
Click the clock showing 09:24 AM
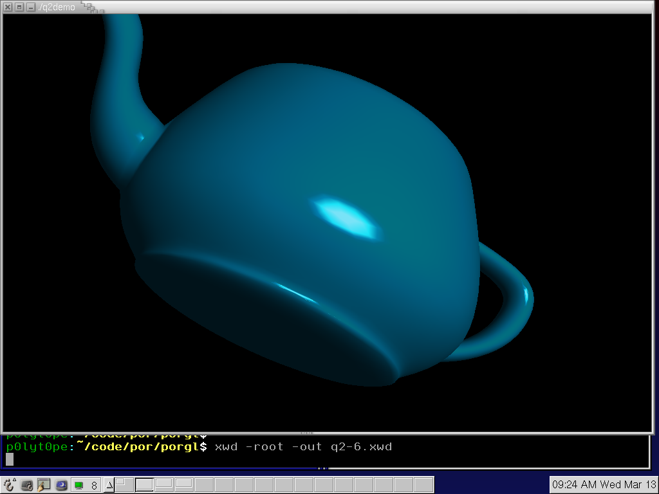[603, 484]
